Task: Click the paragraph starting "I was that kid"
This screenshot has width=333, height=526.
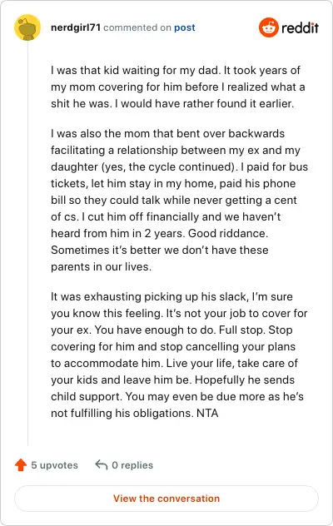Action: [x=178, y=87]
